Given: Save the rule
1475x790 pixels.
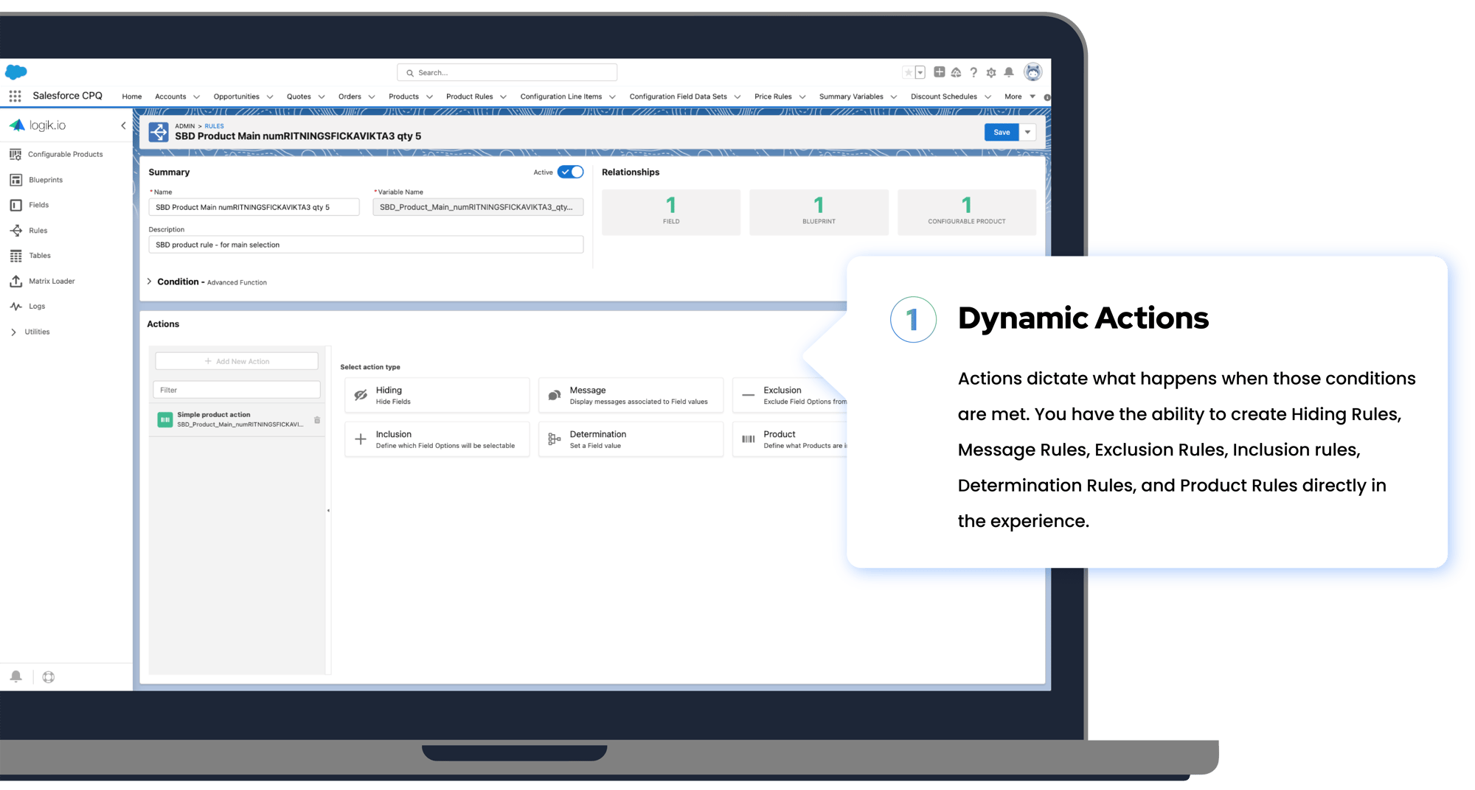Looking at the screenshot, I should [1002, 132].
